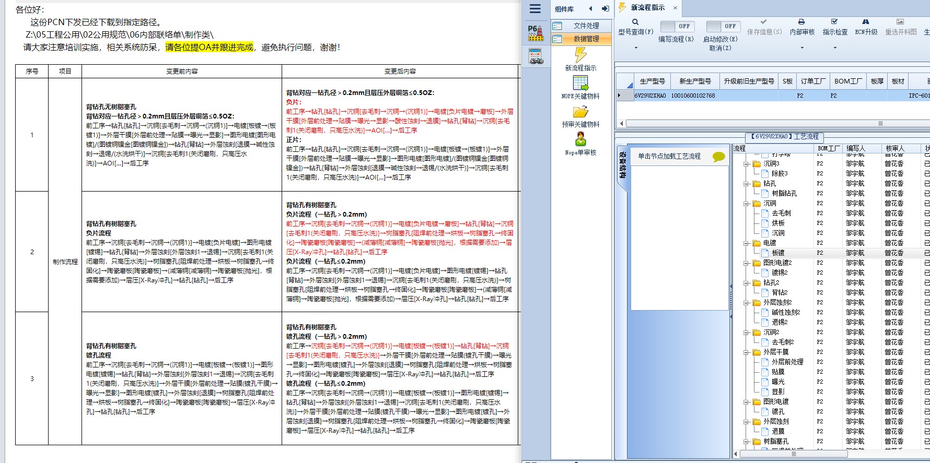Collapse the 外层蚀刻2 tree node
This screenshot has height=463, width=930.
tap(746, 303)
